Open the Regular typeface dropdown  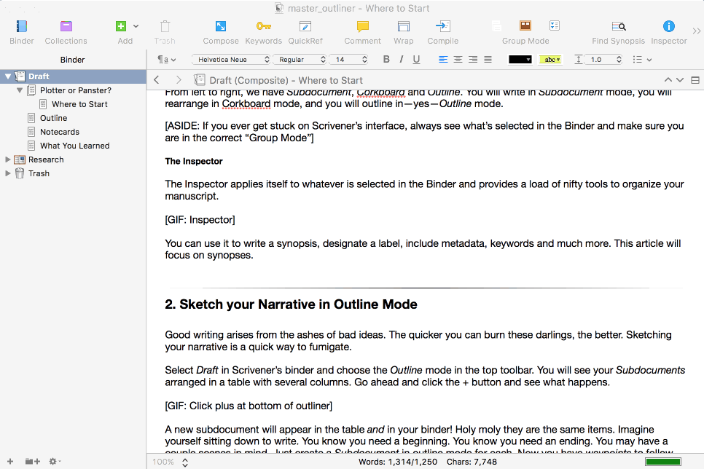pyautogui.click(x=300, y=59)
